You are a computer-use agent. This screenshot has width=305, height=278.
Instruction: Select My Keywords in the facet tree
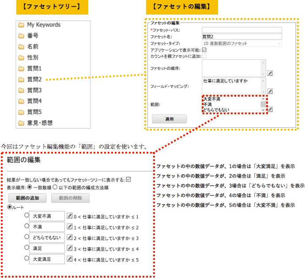point(43,25)
